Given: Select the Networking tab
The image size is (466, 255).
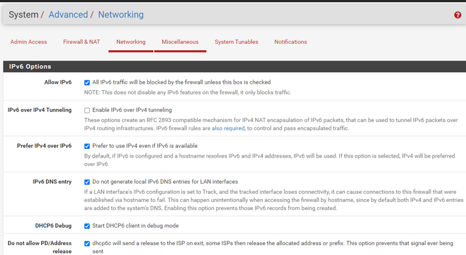Looking at the screenshot, I should [x=131, y=42].
